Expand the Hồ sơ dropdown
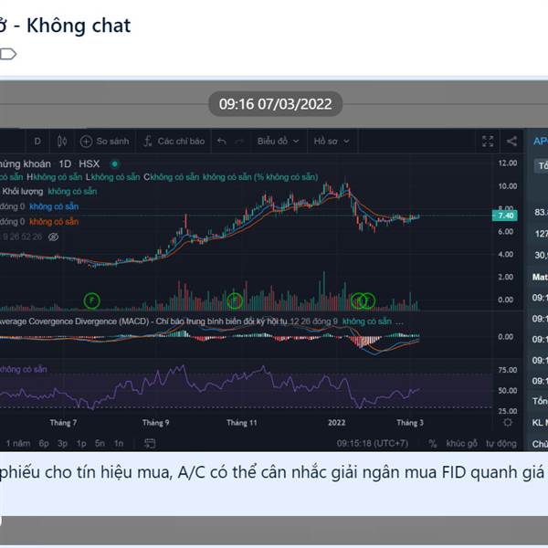 (x=332, y=142)
